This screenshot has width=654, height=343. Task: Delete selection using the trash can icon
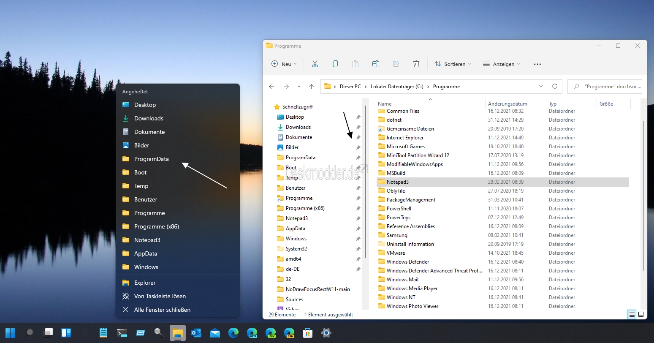[x=416, y=64]
